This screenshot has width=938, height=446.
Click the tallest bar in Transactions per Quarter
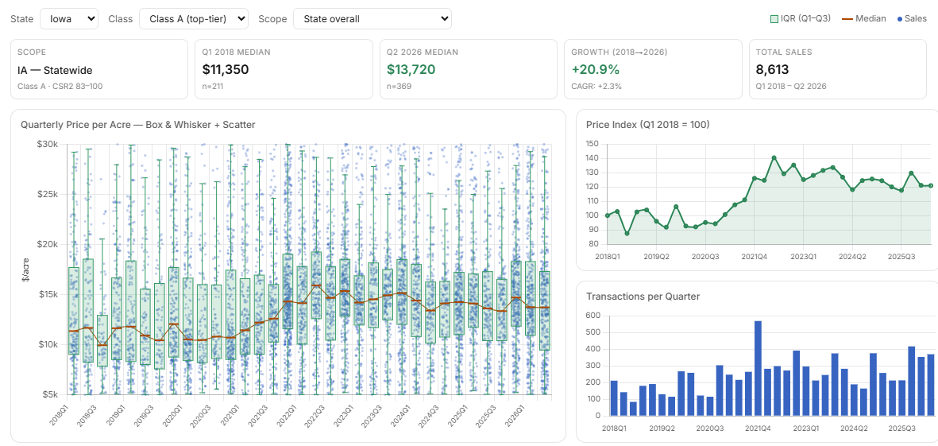[x=758, y=368]
